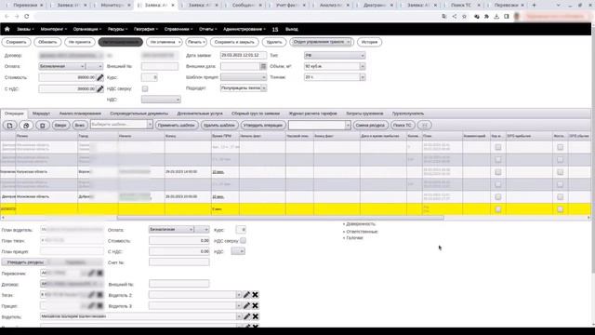Open the calendar picker for Внешняя дата
Viewport: 595px width, 335px height.
(x=263, y=66)
